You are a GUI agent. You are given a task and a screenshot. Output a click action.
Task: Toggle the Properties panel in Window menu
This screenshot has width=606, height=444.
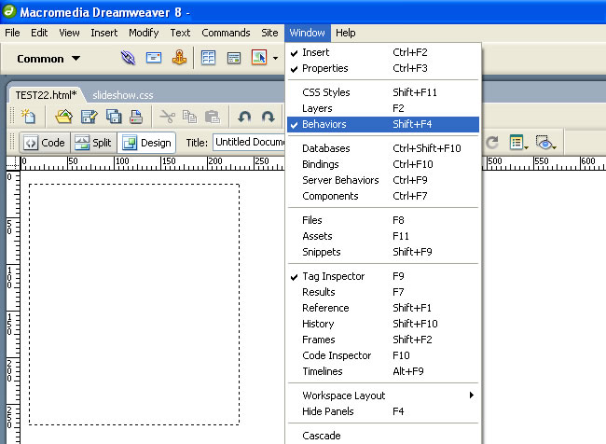click(x=324, y=68)
